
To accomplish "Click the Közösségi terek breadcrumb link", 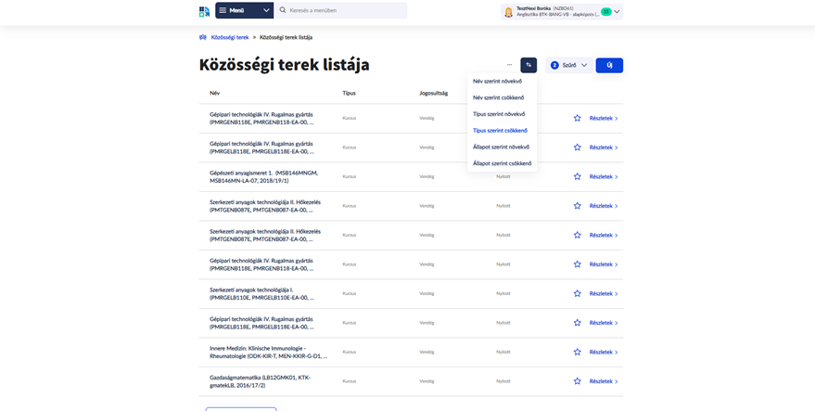I will pyautogui.click(x=230, y=38).
